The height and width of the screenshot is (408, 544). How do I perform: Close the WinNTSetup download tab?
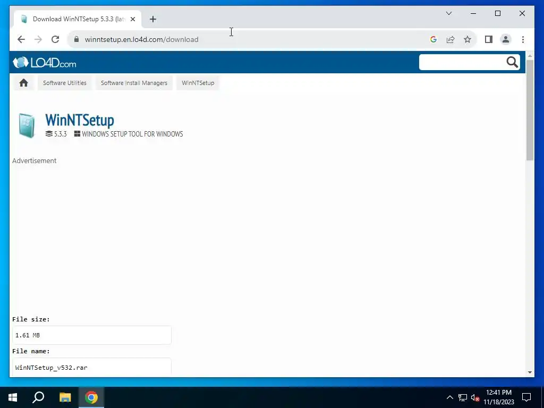click(132, 19)
